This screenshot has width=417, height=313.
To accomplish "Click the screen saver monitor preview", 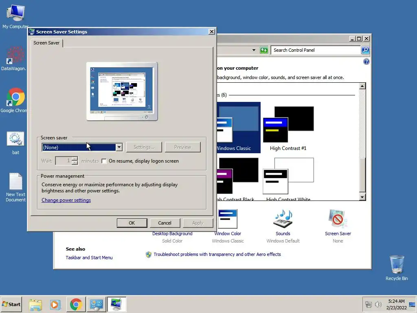I will click(x=122, y=92).
